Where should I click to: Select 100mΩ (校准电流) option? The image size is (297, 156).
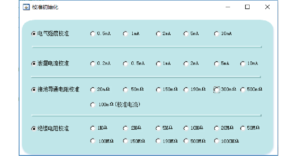coord(93,105)
